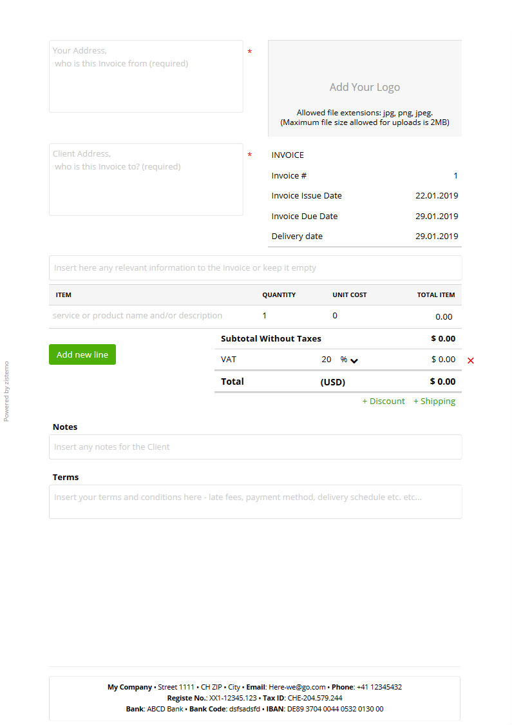The image size is (512, 725).
Task: Enter item description in the service or product field
Action: tap(148, 316)
